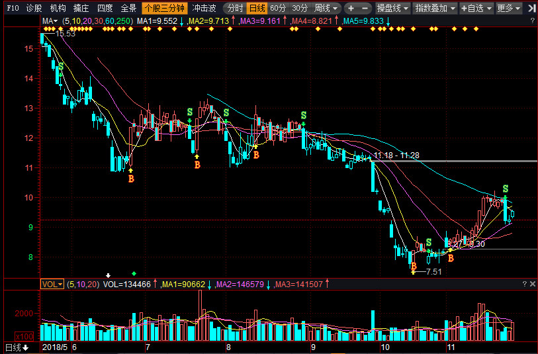Click the 日线 period label at bottom-left
The height and width of the screenshot is (354, 538).
coord(17,347)
